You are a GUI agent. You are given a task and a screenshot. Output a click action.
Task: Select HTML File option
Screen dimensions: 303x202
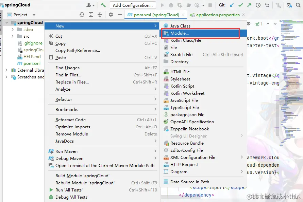coord(203,72)
